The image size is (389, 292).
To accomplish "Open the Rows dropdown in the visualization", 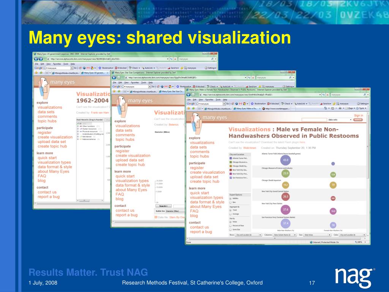I will click(248, 235).
